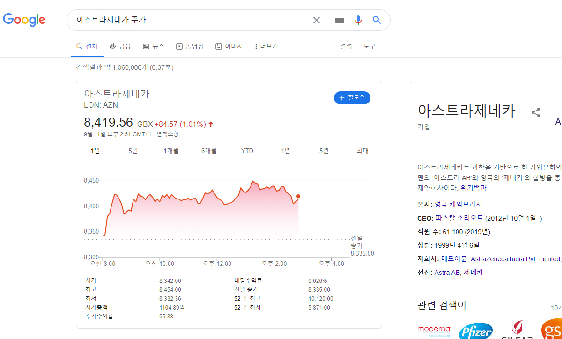562x339 pixels.
Task: Open the 설정 menu
Action: [x=346, y=46]
